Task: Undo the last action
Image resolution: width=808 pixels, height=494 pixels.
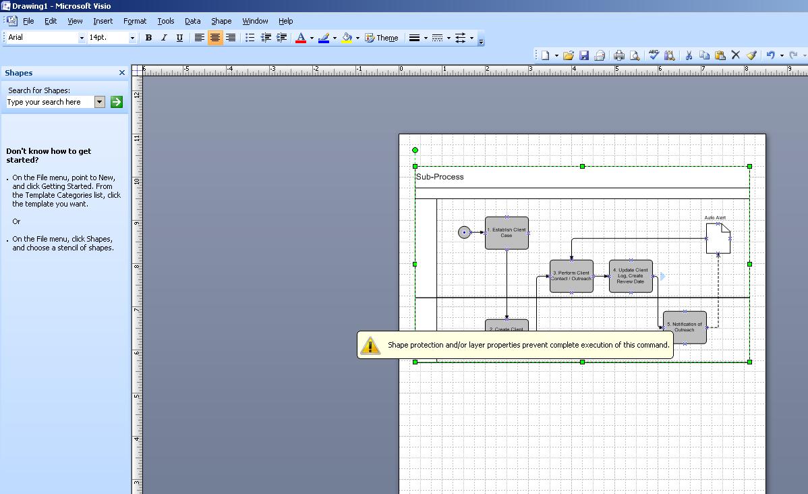Action: (770, 55)
